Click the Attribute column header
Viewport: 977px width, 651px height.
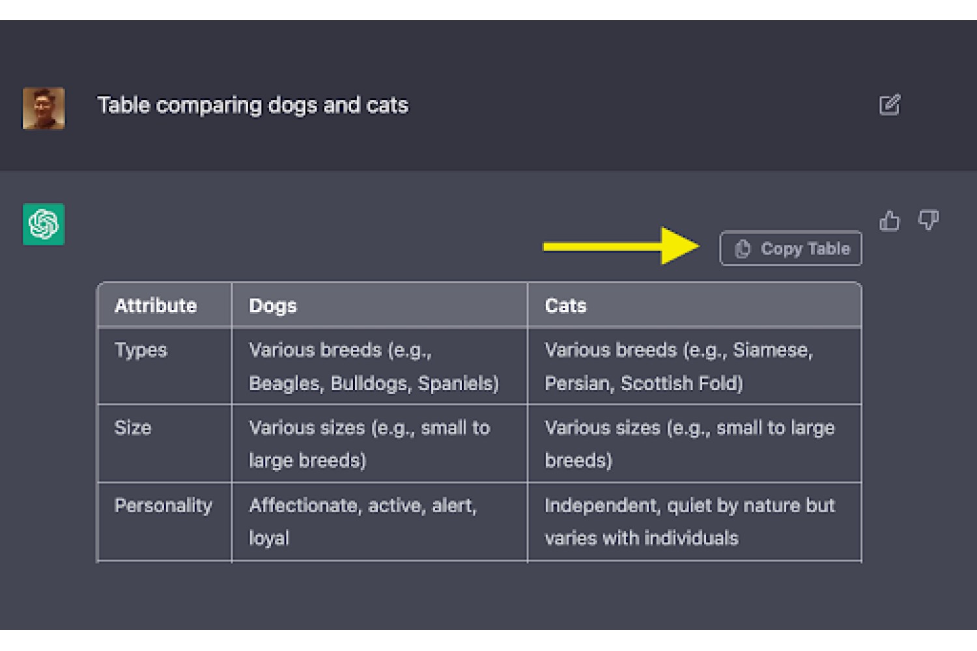165,305
